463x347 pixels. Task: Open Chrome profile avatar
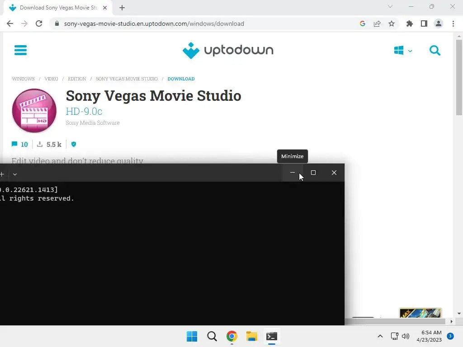point(439,23)
